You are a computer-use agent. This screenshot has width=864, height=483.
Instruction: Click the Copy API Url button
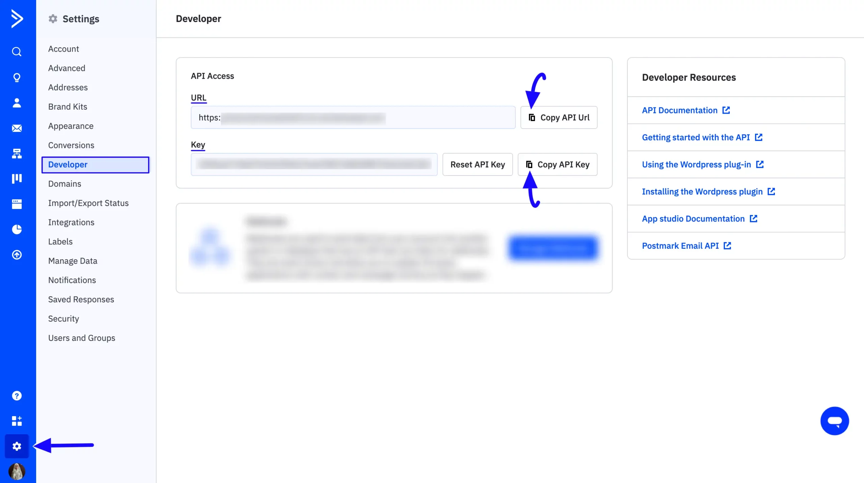pos(559,117)
